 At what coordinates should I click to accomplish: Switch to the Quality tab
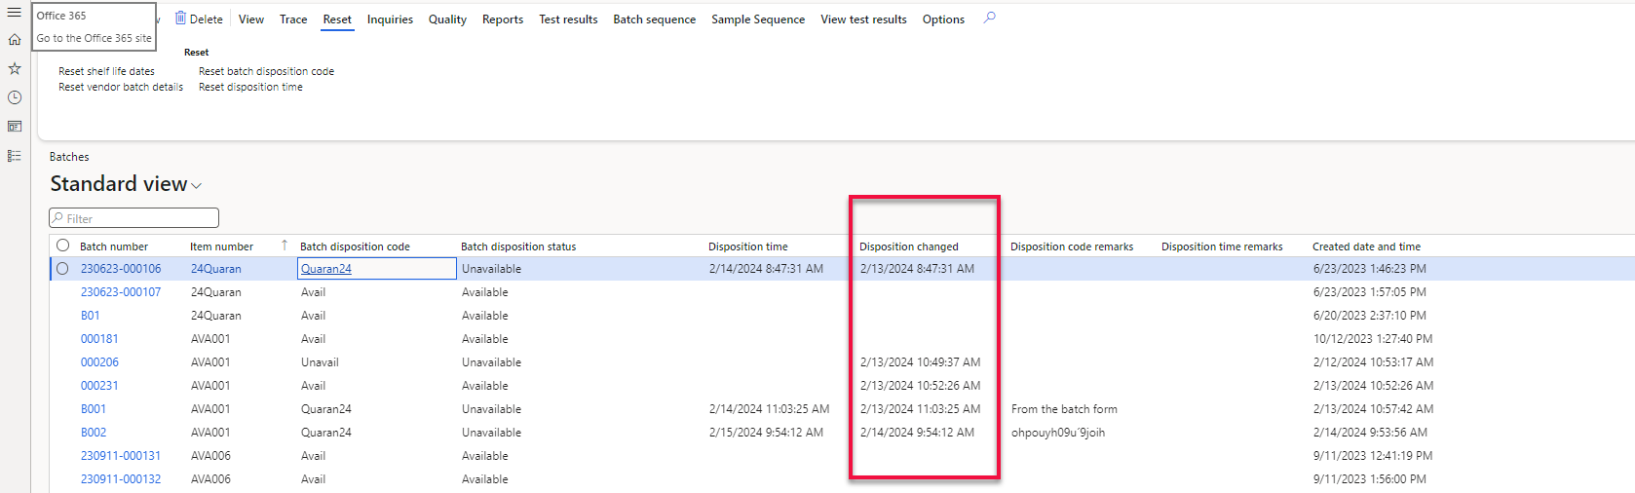[447, 19]
